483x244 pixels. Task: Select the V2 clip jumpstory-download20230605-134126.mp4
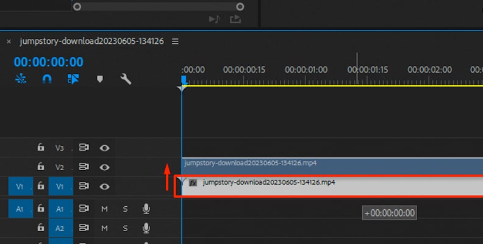(x=332, y=166)
